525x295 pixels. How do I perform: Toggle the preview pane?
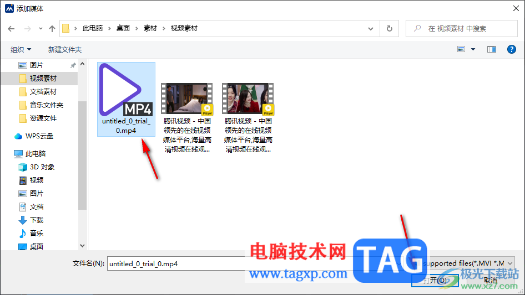point(492,49)
